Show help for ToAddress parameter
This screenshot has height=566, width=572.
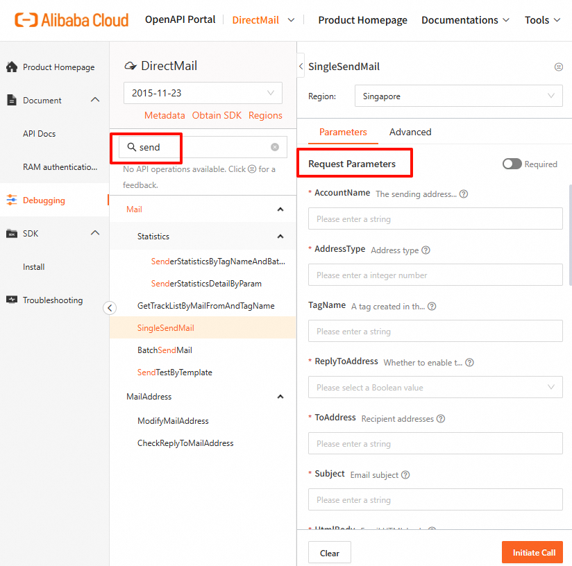(441, 418)
